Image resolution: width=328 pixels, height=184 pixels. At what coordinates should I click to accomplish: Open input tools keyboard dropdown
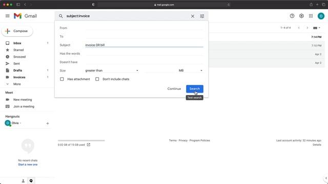317,28
